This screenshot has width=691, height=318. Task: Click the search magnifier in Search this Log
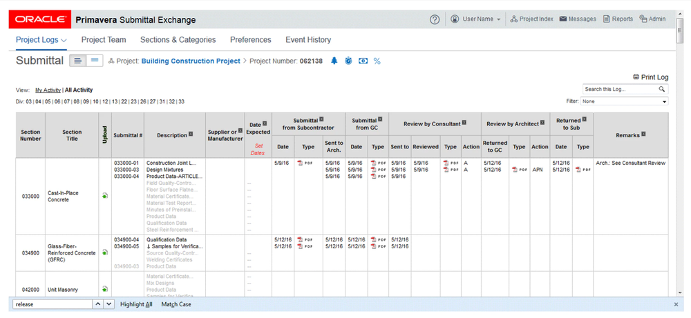tap(662, 89)
